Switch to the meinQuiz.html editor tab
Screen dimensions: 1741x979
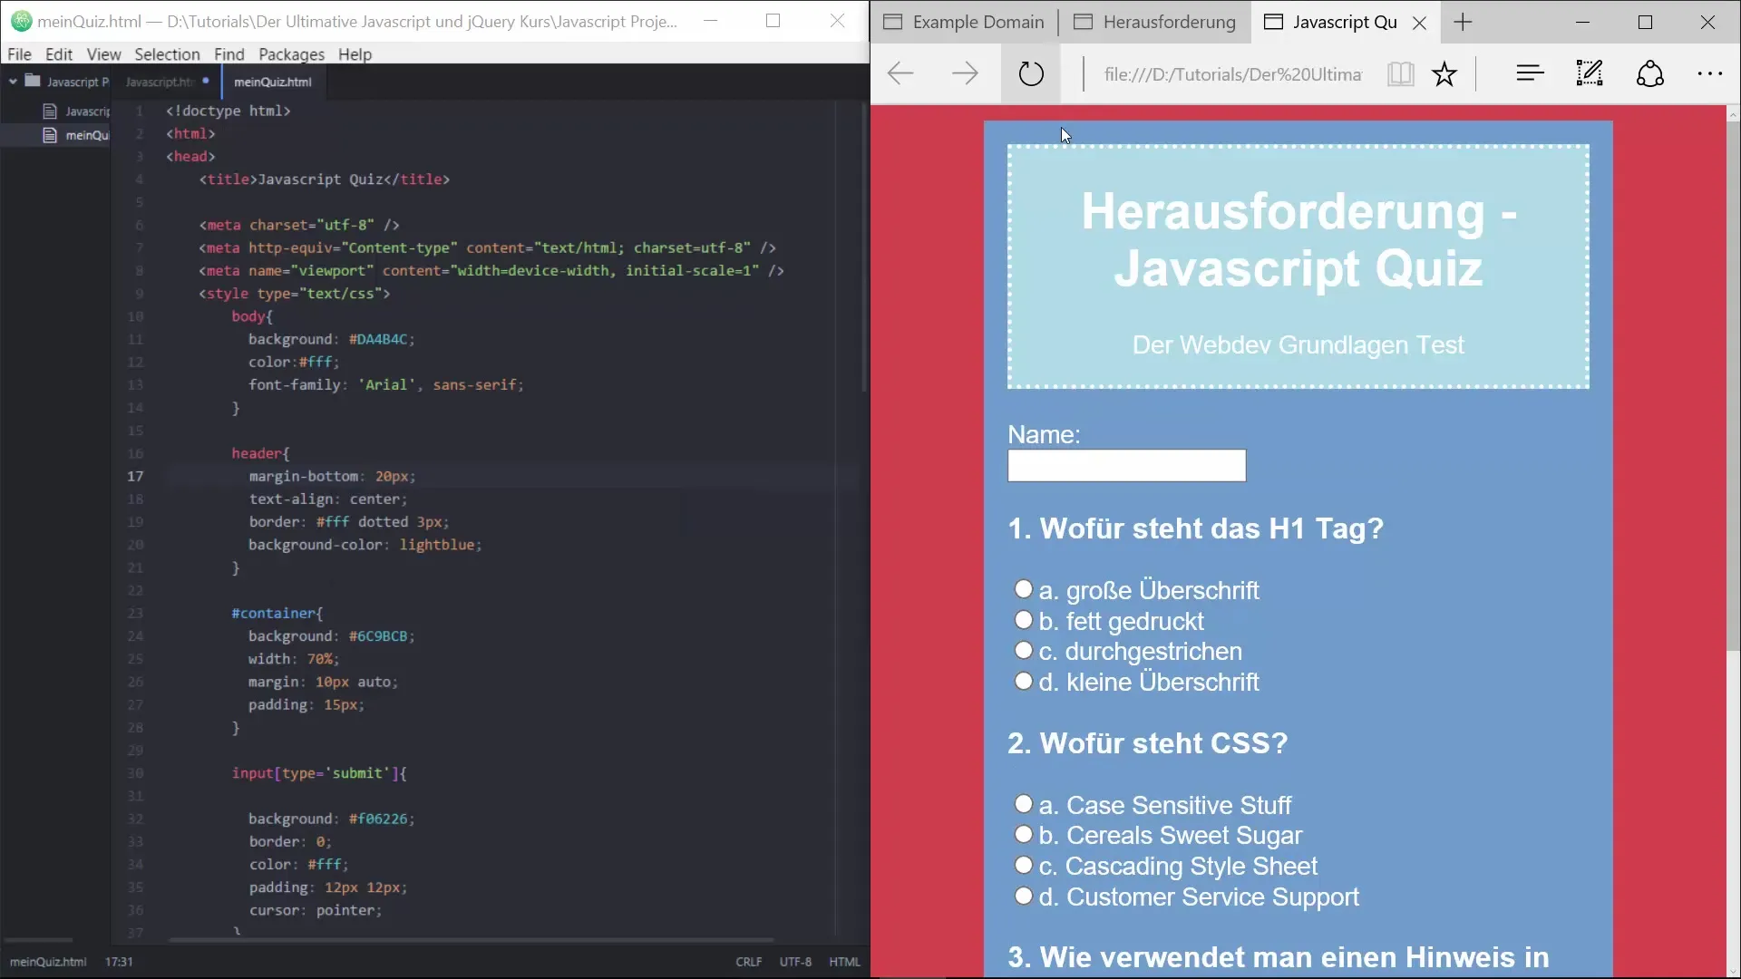click(273, 82)
